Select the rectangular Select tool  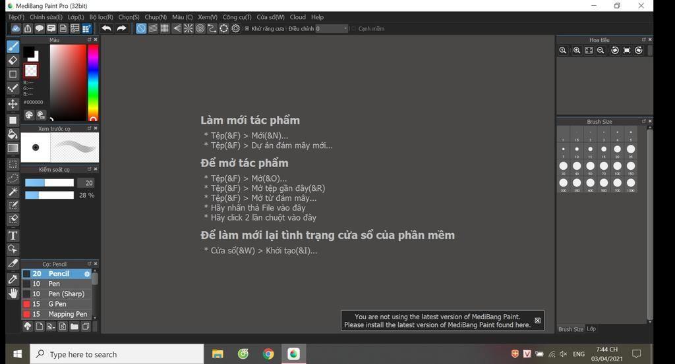(x=13, y=164)
